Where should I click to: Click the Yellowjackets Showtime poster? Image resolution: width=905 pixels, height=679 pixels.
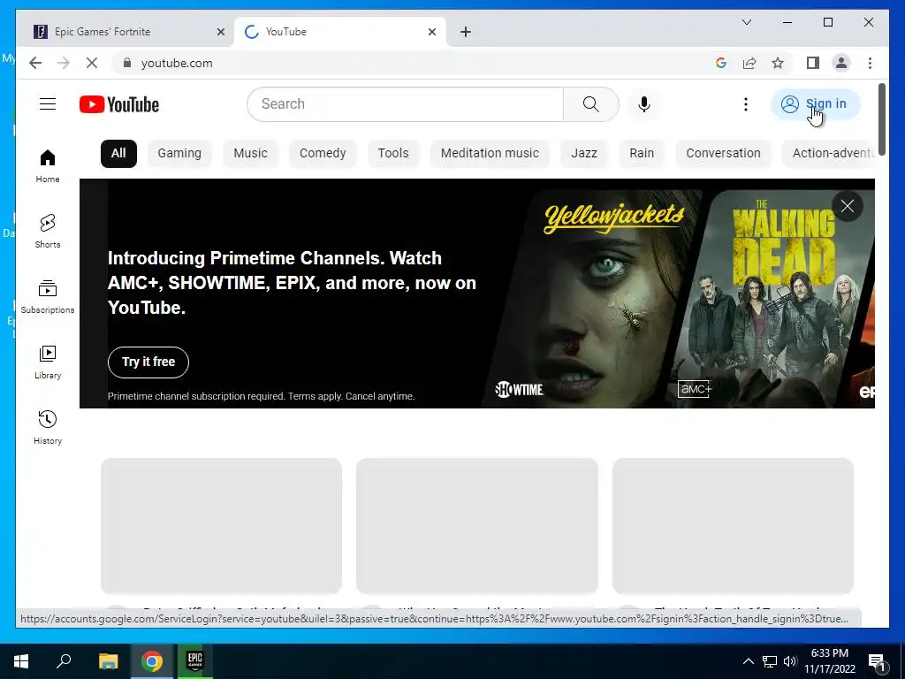click(595, 297)
